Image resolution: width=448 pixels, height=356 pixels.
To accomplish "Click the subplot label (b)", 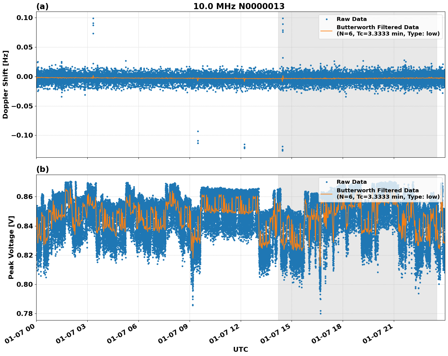I will coord(42,169).
